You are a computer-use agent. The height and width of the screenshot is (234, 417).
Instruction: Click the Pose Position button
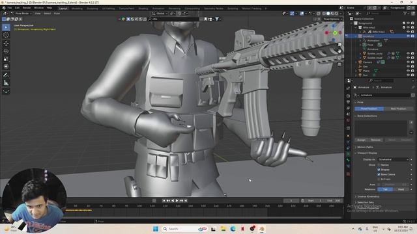[x=369, y=109]
